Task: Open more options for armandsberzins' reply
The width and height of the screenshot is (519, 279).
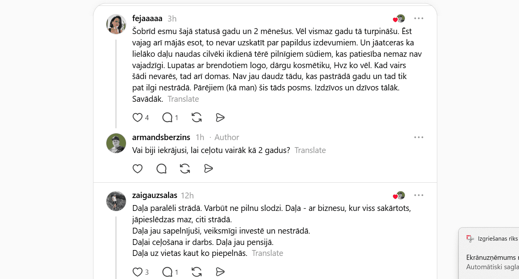Action: 418,137
